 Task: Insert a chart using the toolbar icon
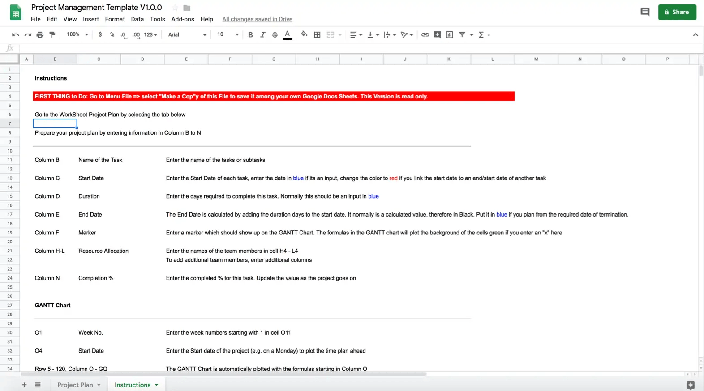tap(450, 35)
